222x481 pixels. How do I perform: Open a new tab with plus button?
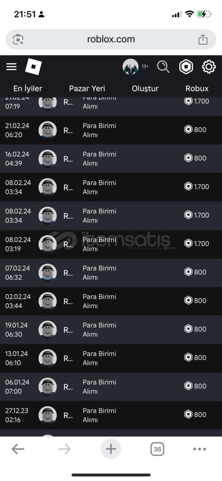(111, 449)
